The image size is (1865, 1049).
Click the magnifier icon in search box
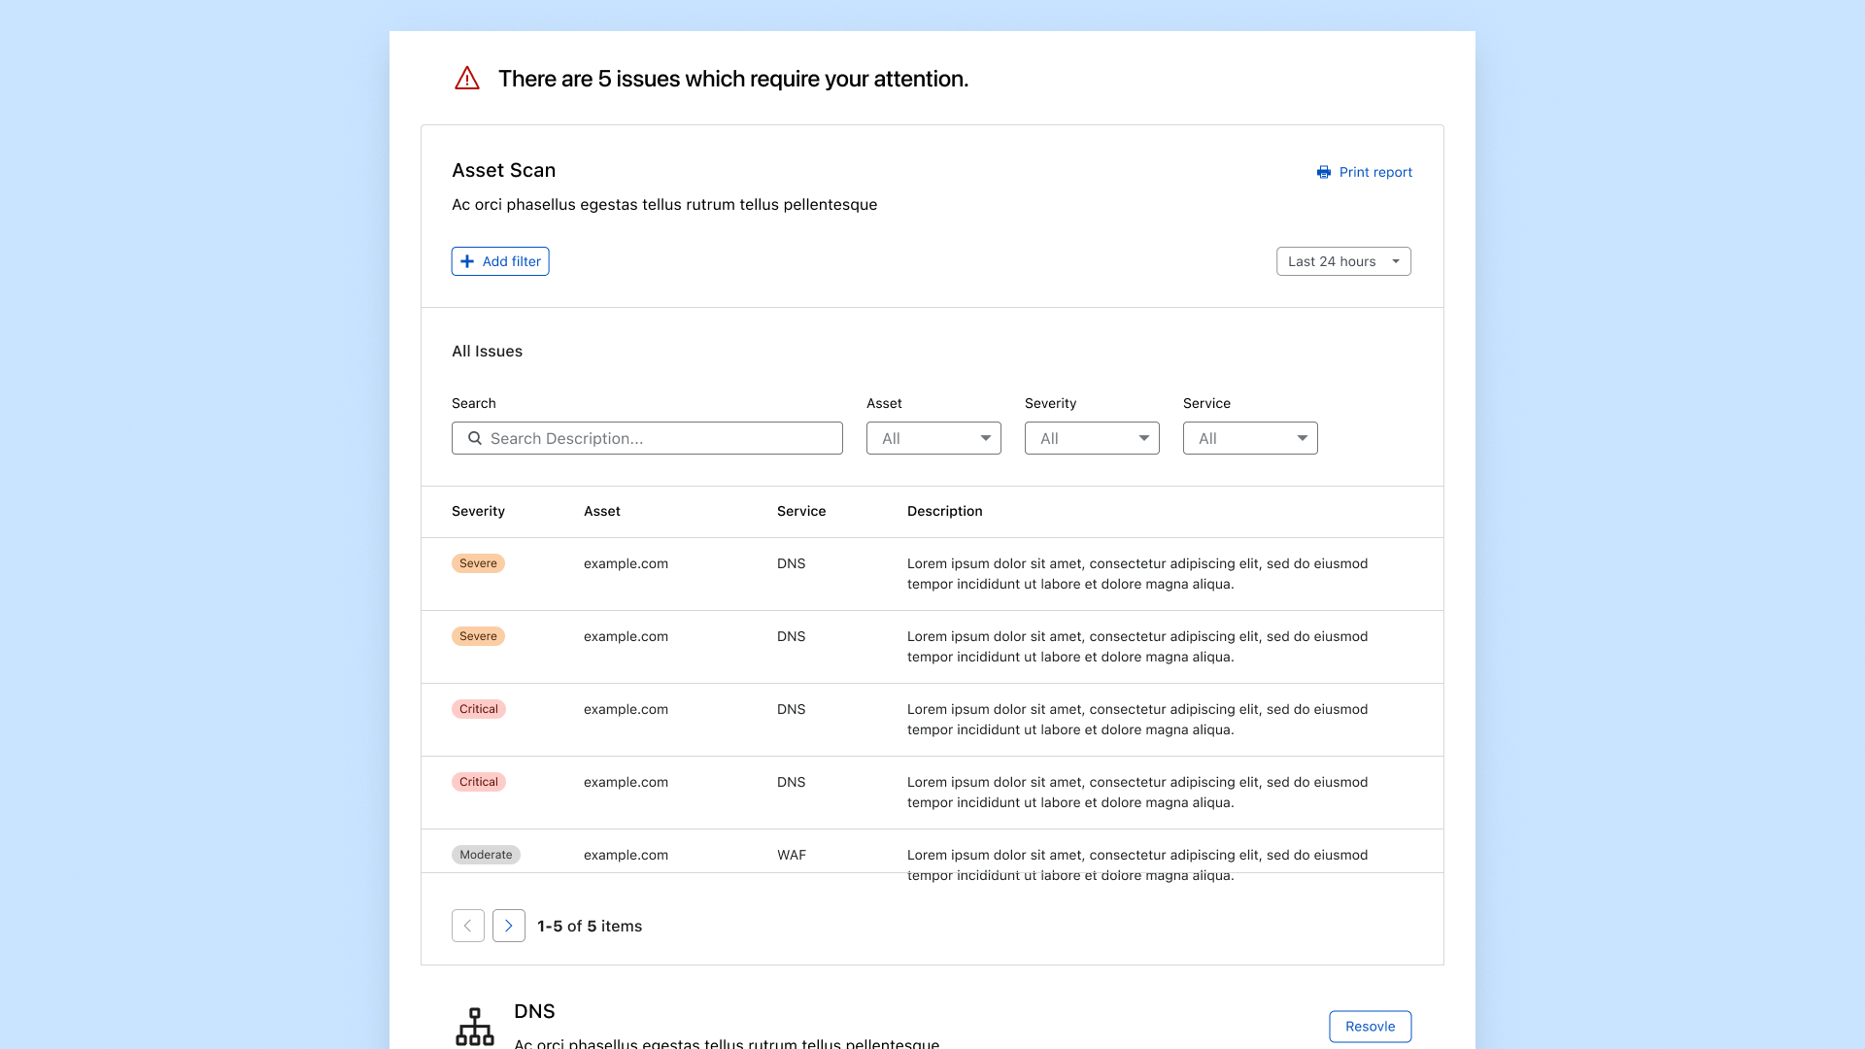[475, 438]
